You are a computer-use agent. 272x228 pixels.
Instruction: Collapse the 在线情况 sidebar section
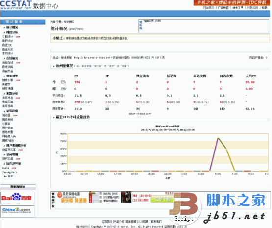[x=4, y=58]
